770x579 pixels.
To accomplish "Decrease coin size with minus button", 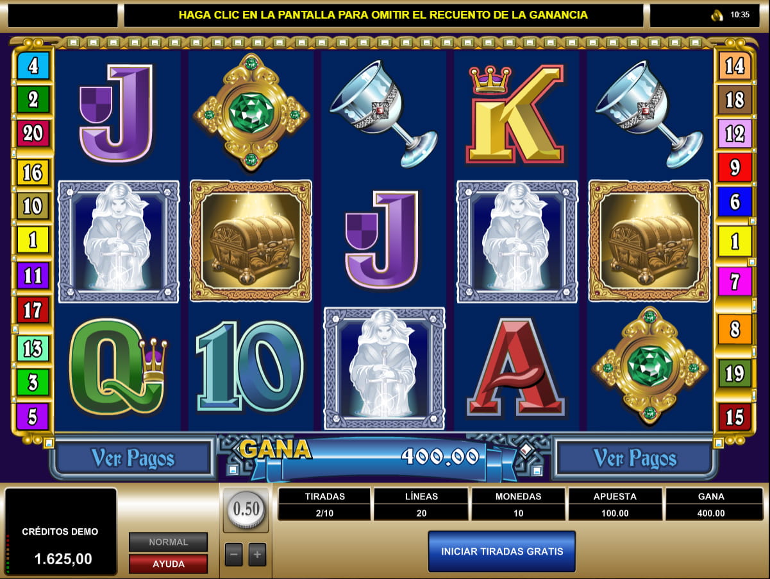I will click(234, 555).
